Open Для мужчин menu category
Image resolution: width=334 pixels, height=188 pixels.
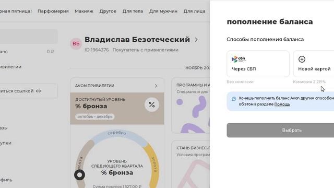(163, 11)
